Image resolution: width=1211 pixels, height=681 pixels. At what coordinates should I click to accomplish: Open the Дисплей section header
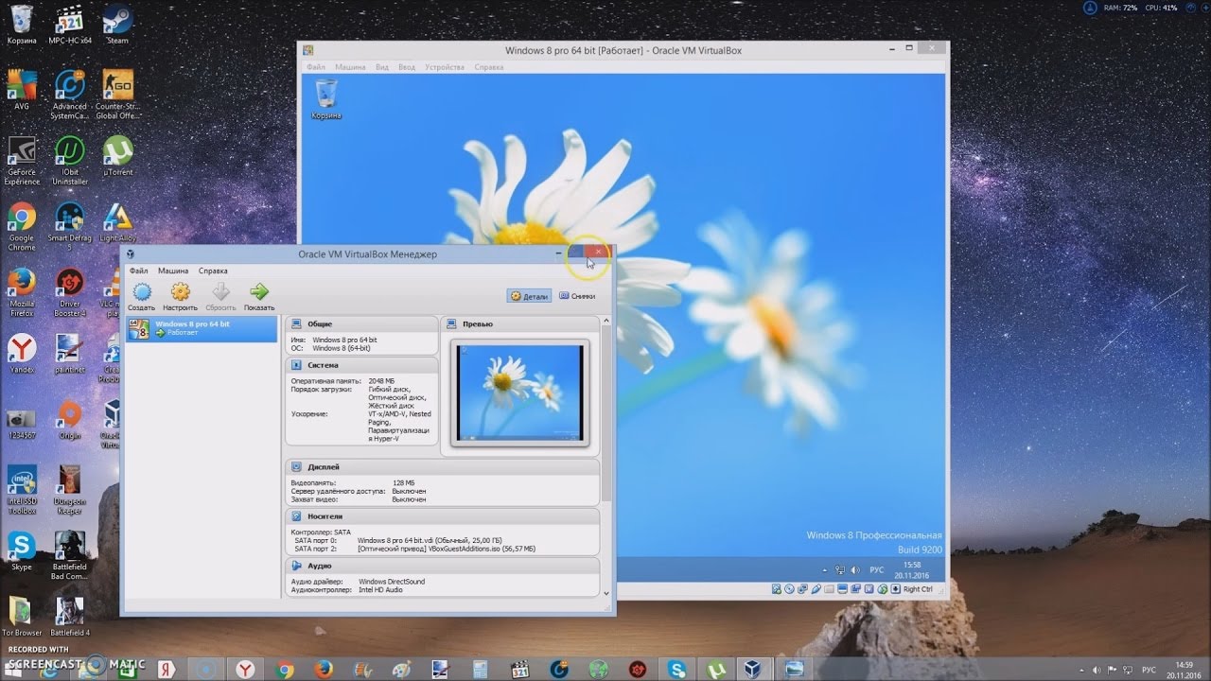pyautogui.click(x=442, y=466)
